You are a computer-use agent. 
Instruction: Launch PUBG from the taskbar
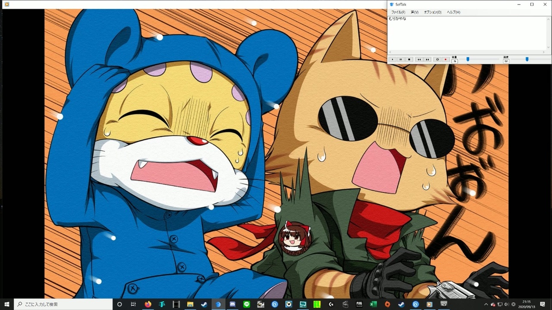(359, 304)
